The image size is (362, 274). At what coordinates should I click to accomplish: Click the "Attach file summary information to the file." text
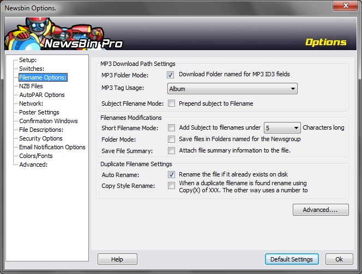(x=234, y=150)
